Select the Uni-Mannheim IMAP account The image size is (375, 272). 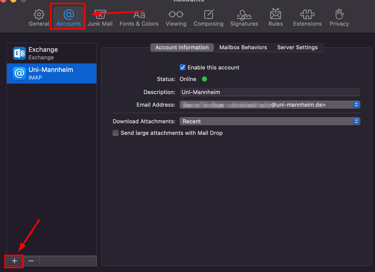coord(52,73)
